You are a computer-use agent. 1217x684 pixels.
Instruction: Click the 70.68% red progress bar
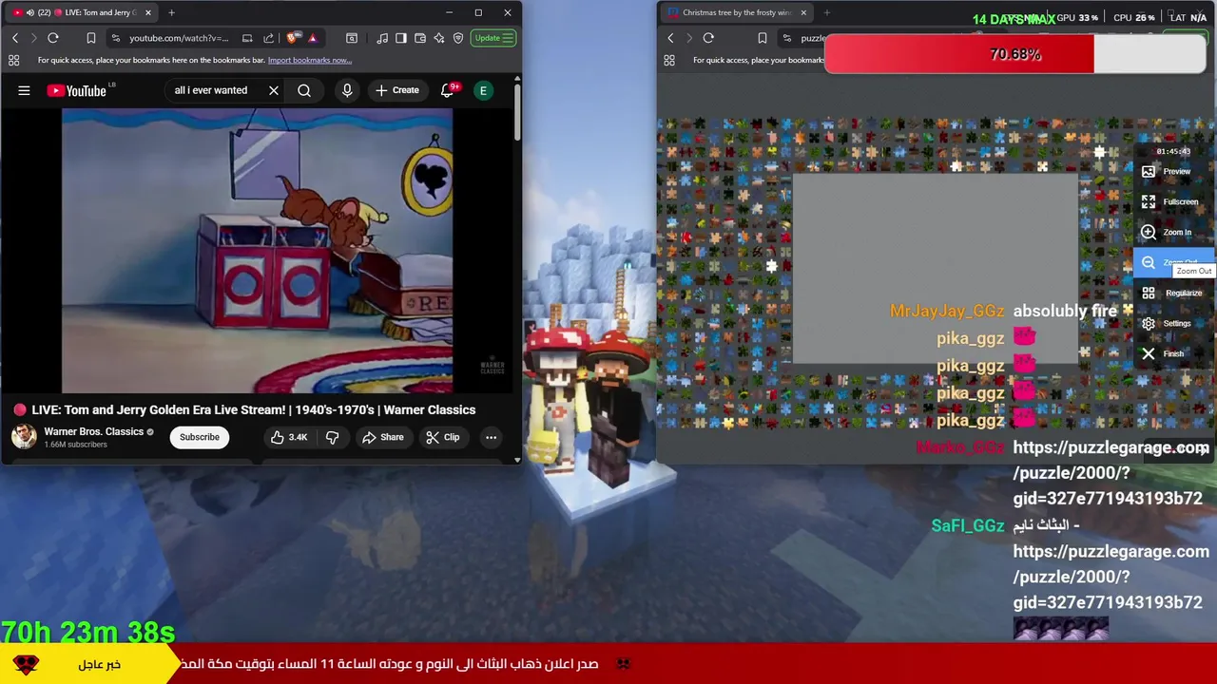pyautogui.click(x=1015, y=54)
